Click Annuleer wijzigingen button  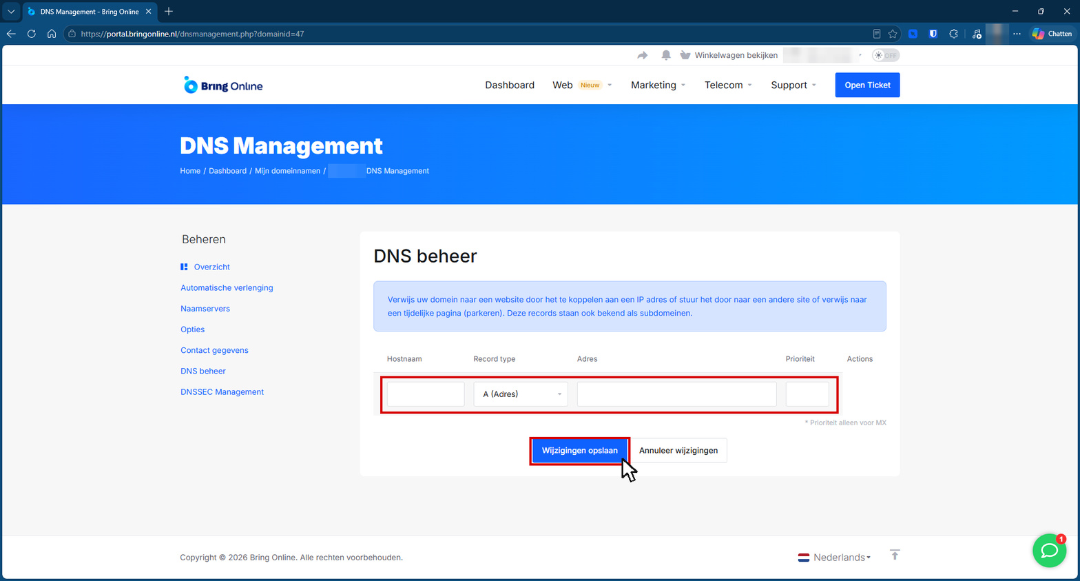click(x=678, y=451)
